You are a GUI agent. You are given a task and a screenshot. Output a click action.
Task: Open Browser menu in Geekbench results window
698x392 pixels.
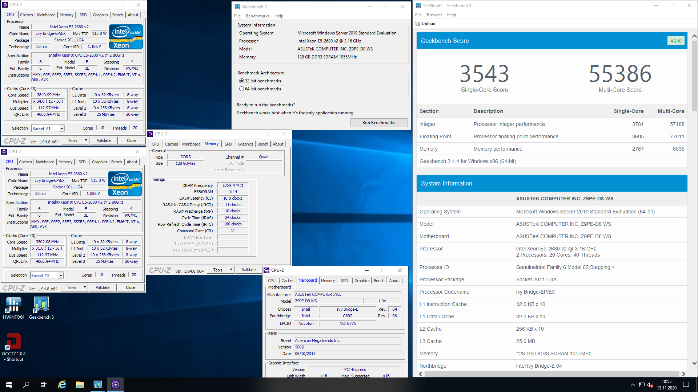(434, 15)
